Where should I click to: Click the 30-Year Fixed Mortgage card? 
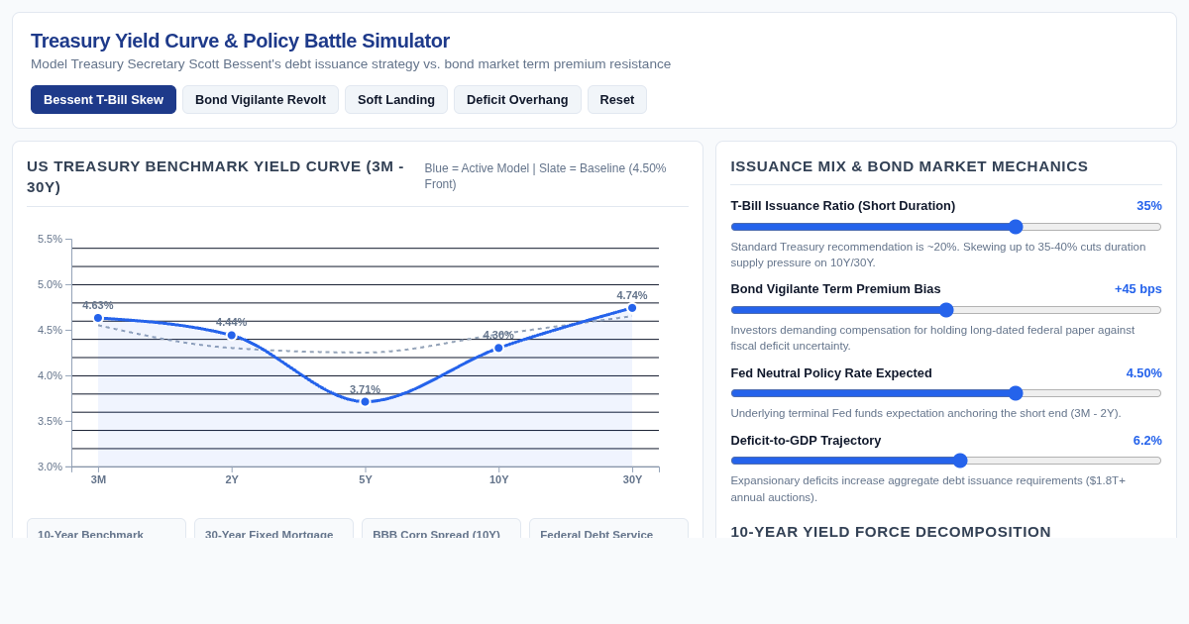click(x=273, y=528)
